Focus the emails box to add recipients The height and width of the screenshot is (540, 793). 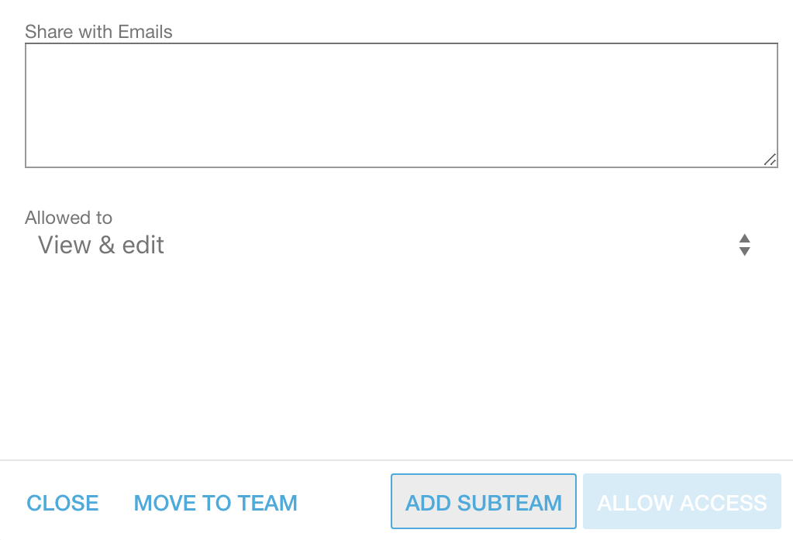pyautogui.click(x=401, y=105)
